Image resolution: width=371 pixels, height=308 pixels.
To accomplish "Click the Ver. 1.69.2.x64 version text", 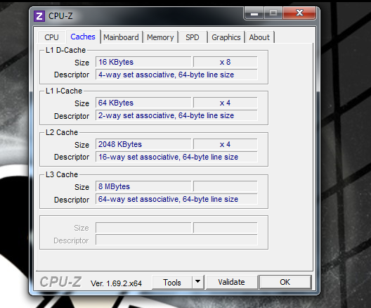I will click(x=116, y=283).
